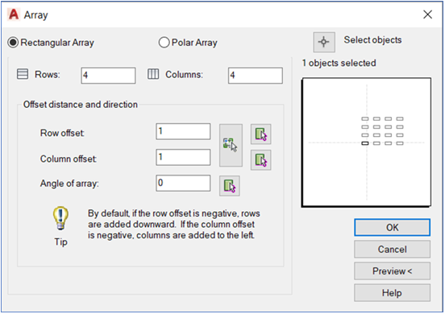Viewport: 445px width, 314px height.
Task: Click the 'Column offset' label
Action: coord(68,159)
